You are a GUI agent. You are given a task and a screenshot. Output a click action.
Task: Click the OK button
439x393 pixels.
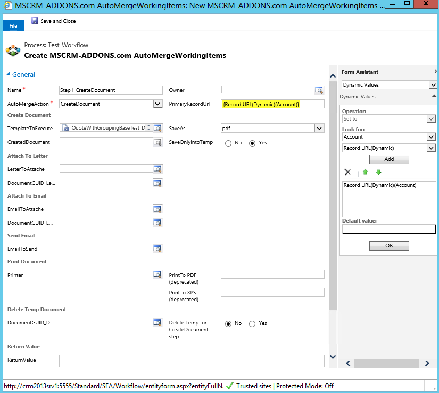tap(389, 246)
